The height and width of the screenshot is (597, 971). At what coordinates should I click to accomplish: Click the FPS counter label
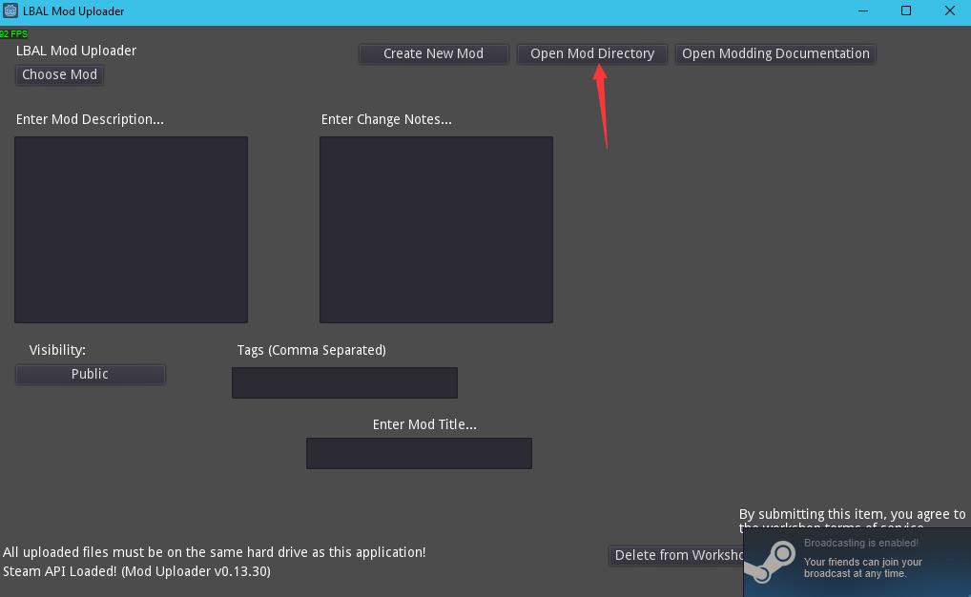click(x=13, y=34)
